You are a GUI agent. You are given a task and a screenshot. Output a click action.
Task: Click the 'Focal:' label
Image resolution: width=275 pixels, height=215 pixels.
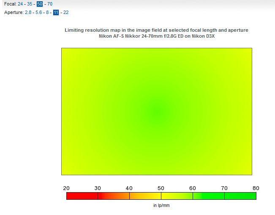10,4
